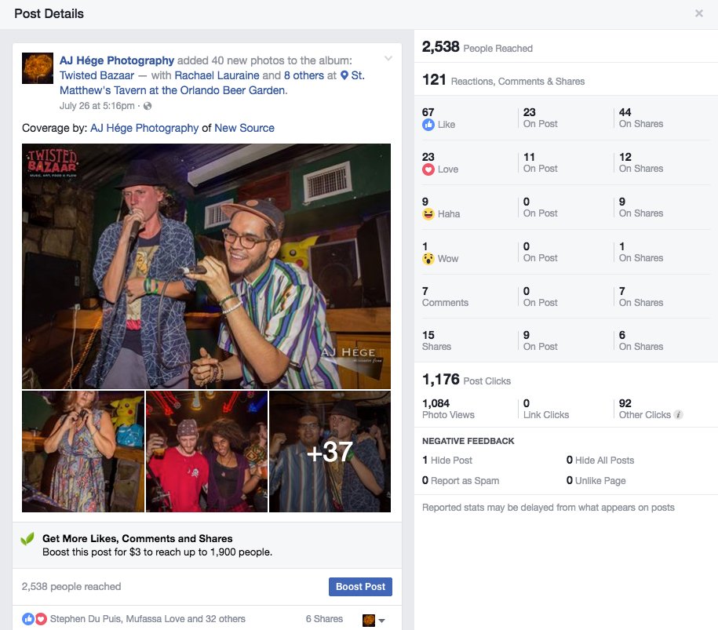Open the New Source page link
This screenshot has height=630, width=718.
click(245, 128)
